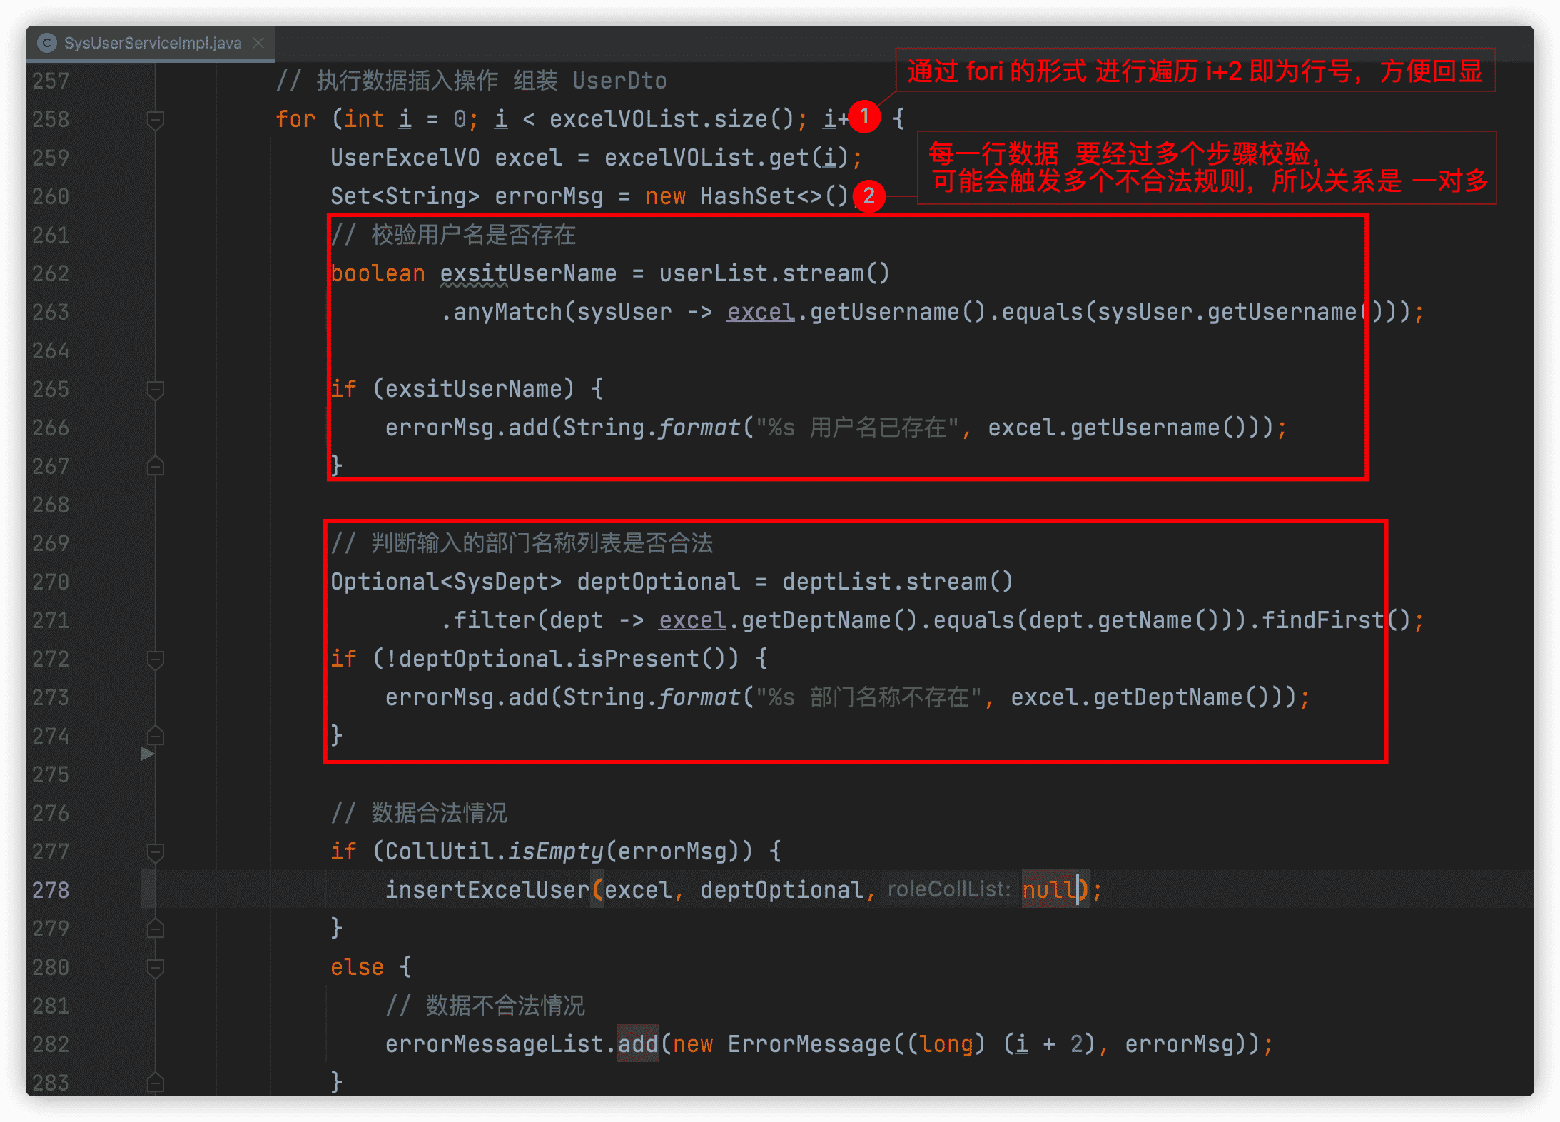Click the red annotation circle numbered 1

click(x=864, y=116)
